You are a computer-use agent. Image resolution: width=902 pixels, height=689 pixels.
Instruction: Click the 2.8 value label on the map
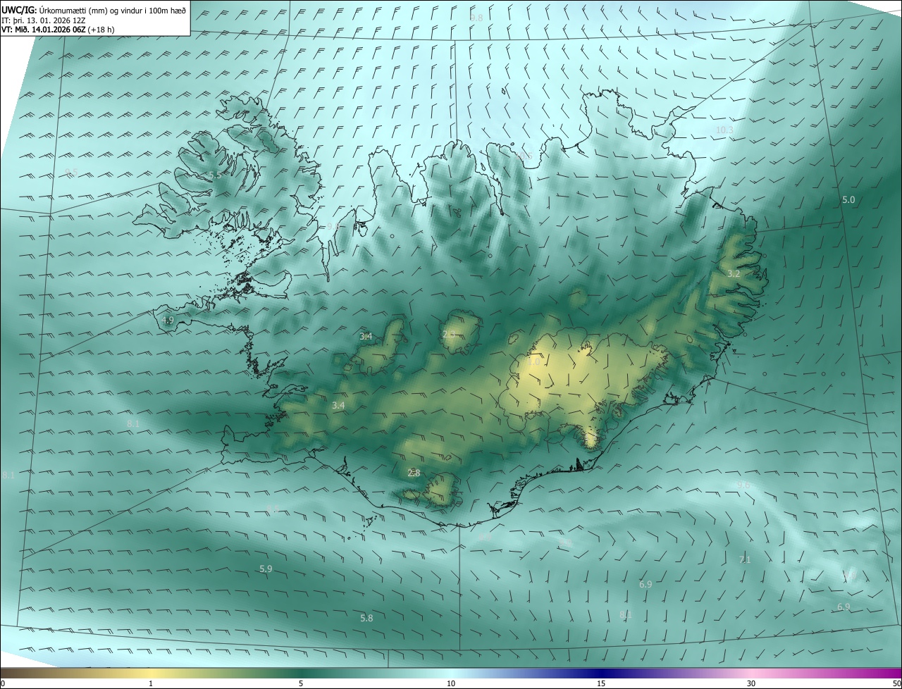pyautogui.click(x=414, y=473)
